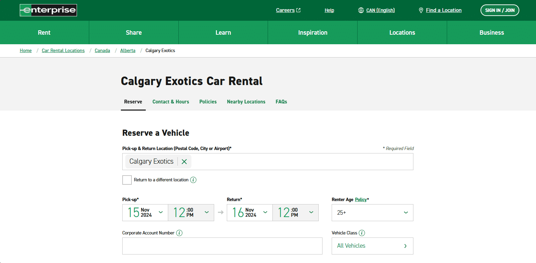Open the Locations menu
Viewport: 536px width, 263px height.
coord(402,33)
